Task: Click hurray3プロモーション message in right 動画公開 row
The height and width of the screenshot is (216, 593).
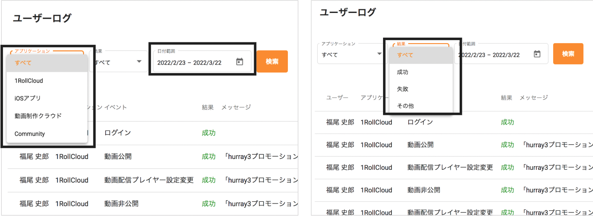Action: (x=558, y=145)
